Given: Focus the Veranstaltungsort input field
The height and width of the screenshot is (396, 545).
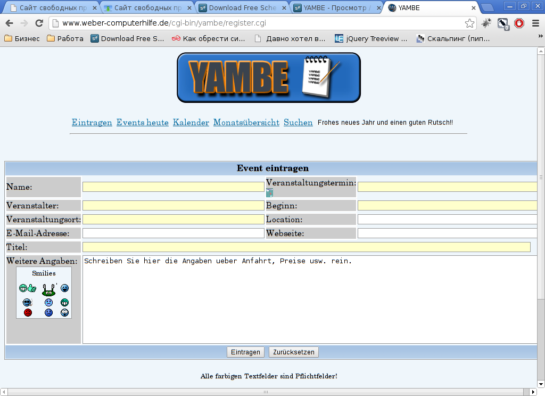Looking at the screenshot, I should pyautogui.click(x=174, y=220).
